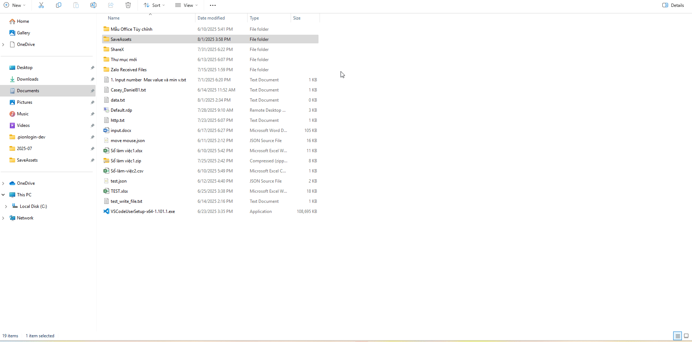Click the Cut scissors icon in toolbar

[x=41, y=5]
